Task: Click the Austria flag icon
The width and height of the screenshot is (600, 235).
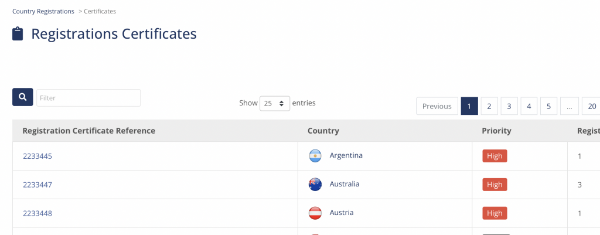Action: pos(315,213)
